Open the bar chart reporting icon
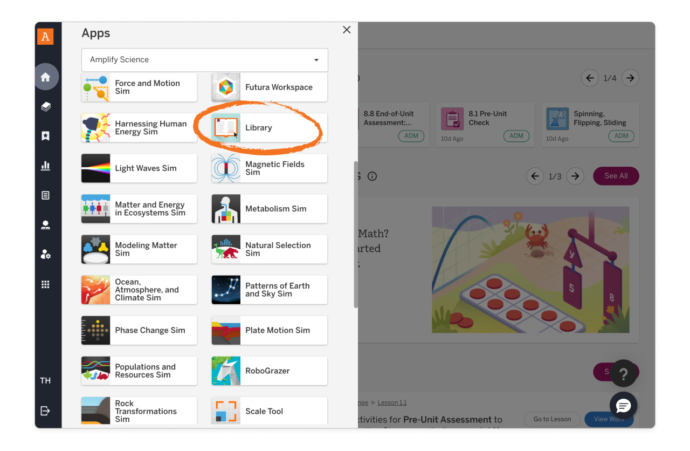The height and width of the screenshot is (451, 690). pos(46,166)
